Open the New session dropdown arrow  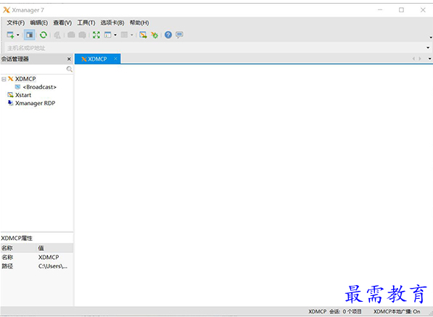18,35
